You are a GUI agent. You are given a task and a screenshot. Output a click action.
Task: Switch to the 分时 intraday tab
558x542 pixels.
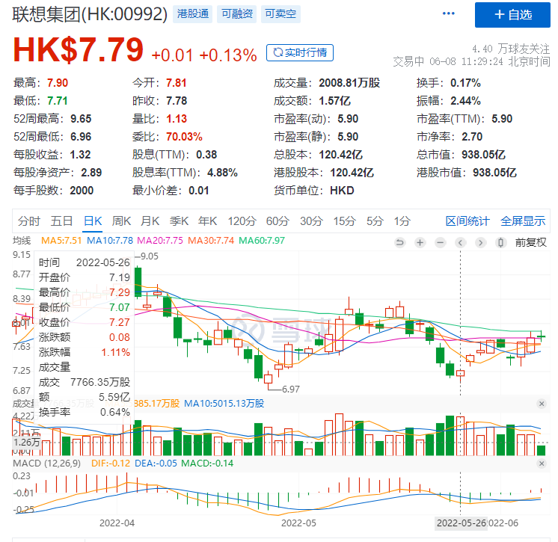coord(28,221)
